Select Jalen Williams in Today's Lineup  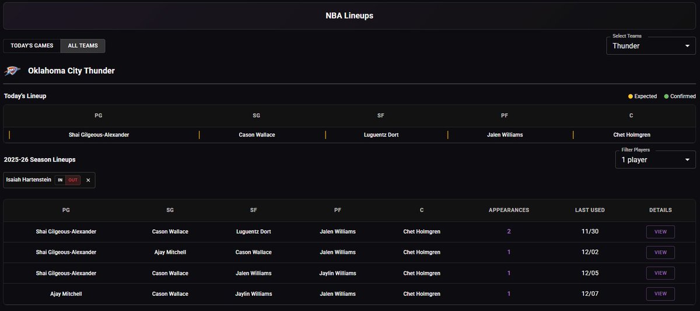(505, 135)
